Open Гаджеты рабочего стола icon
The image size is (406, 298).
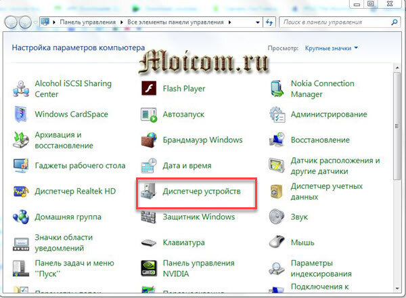tap(21, 165)
